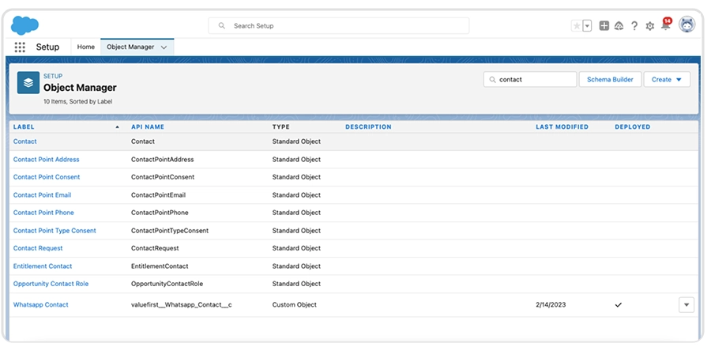
Task: Open the user profile avatar
Action: coord(687,25)
